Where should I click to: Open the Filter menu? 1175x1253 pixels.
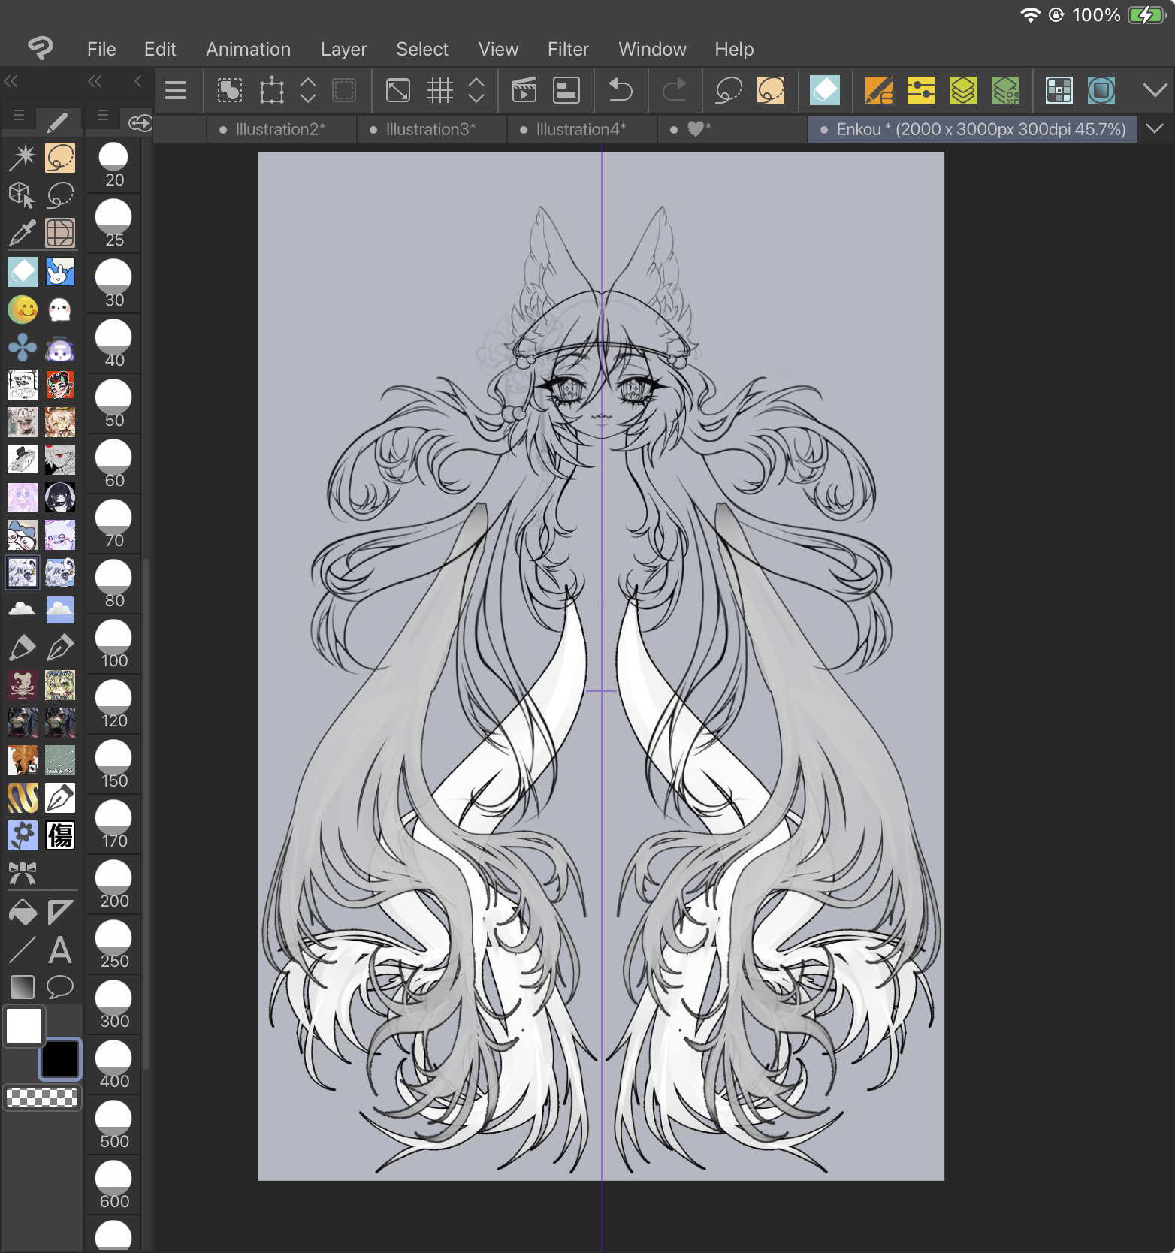[x=567, y=49]
